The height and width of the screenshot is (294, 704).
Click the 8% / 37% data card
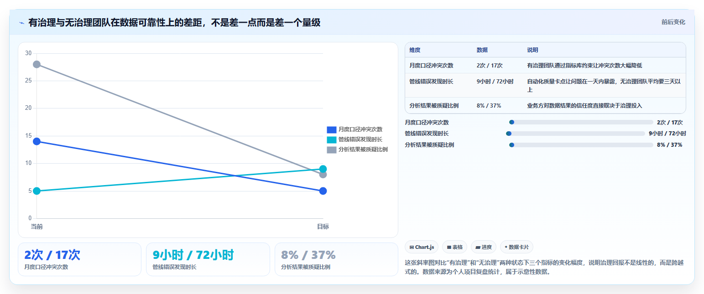[336, 259]
